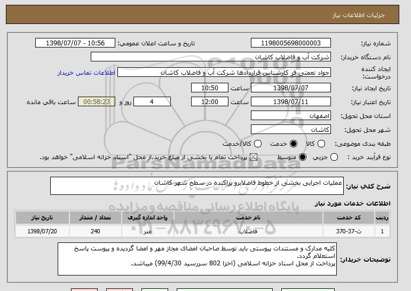This screenshot has height=291, width=411.
Task: Click the تاریخ نیاز column header
Action: (42, 218)
